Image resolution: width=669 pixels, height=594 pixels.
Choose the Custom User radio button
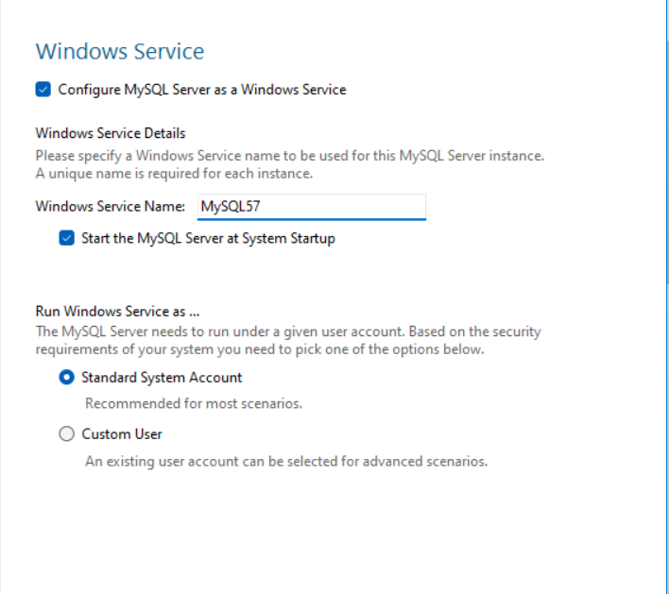[66, 434]
